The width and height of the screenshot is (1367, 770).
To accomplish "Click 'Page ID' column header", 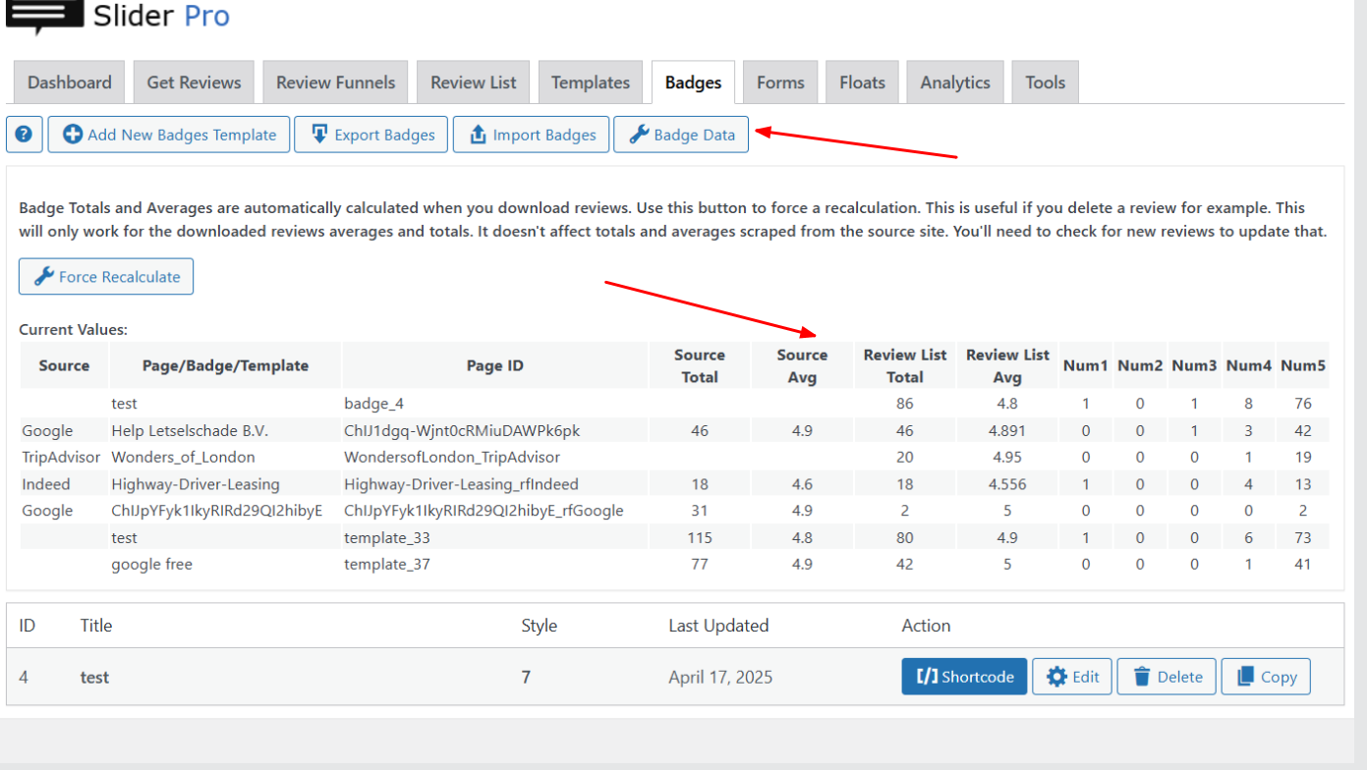I will click(495, 365).
